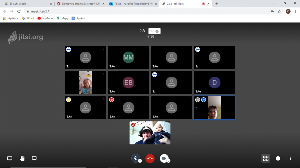Open the Gmail bookmark
The width and height of the screenshot is (300, 168).
point(28,18)
